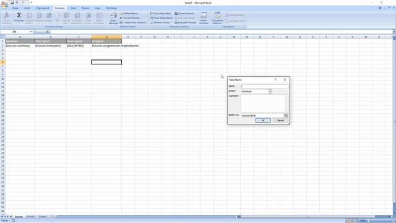Open the Watch Window

click(x=204, y=18)
